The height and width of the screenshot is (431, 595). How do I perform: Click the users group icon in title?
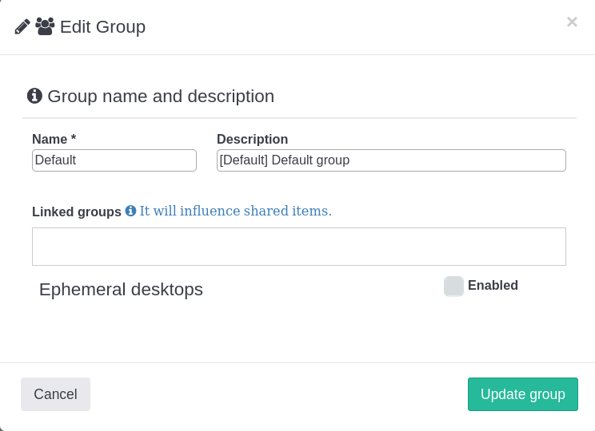[x=45, y=26]
